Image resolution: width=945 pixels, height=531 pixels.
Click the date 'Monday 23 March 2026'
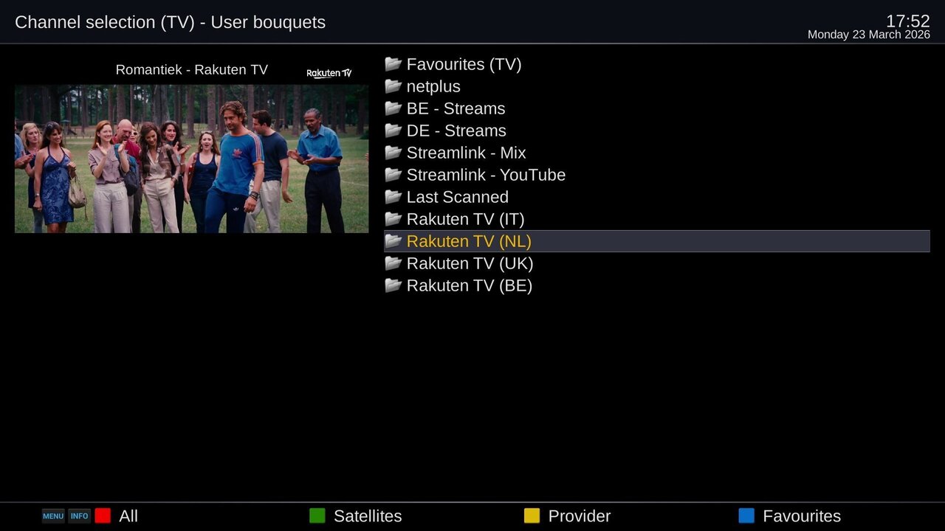(869, 35)
